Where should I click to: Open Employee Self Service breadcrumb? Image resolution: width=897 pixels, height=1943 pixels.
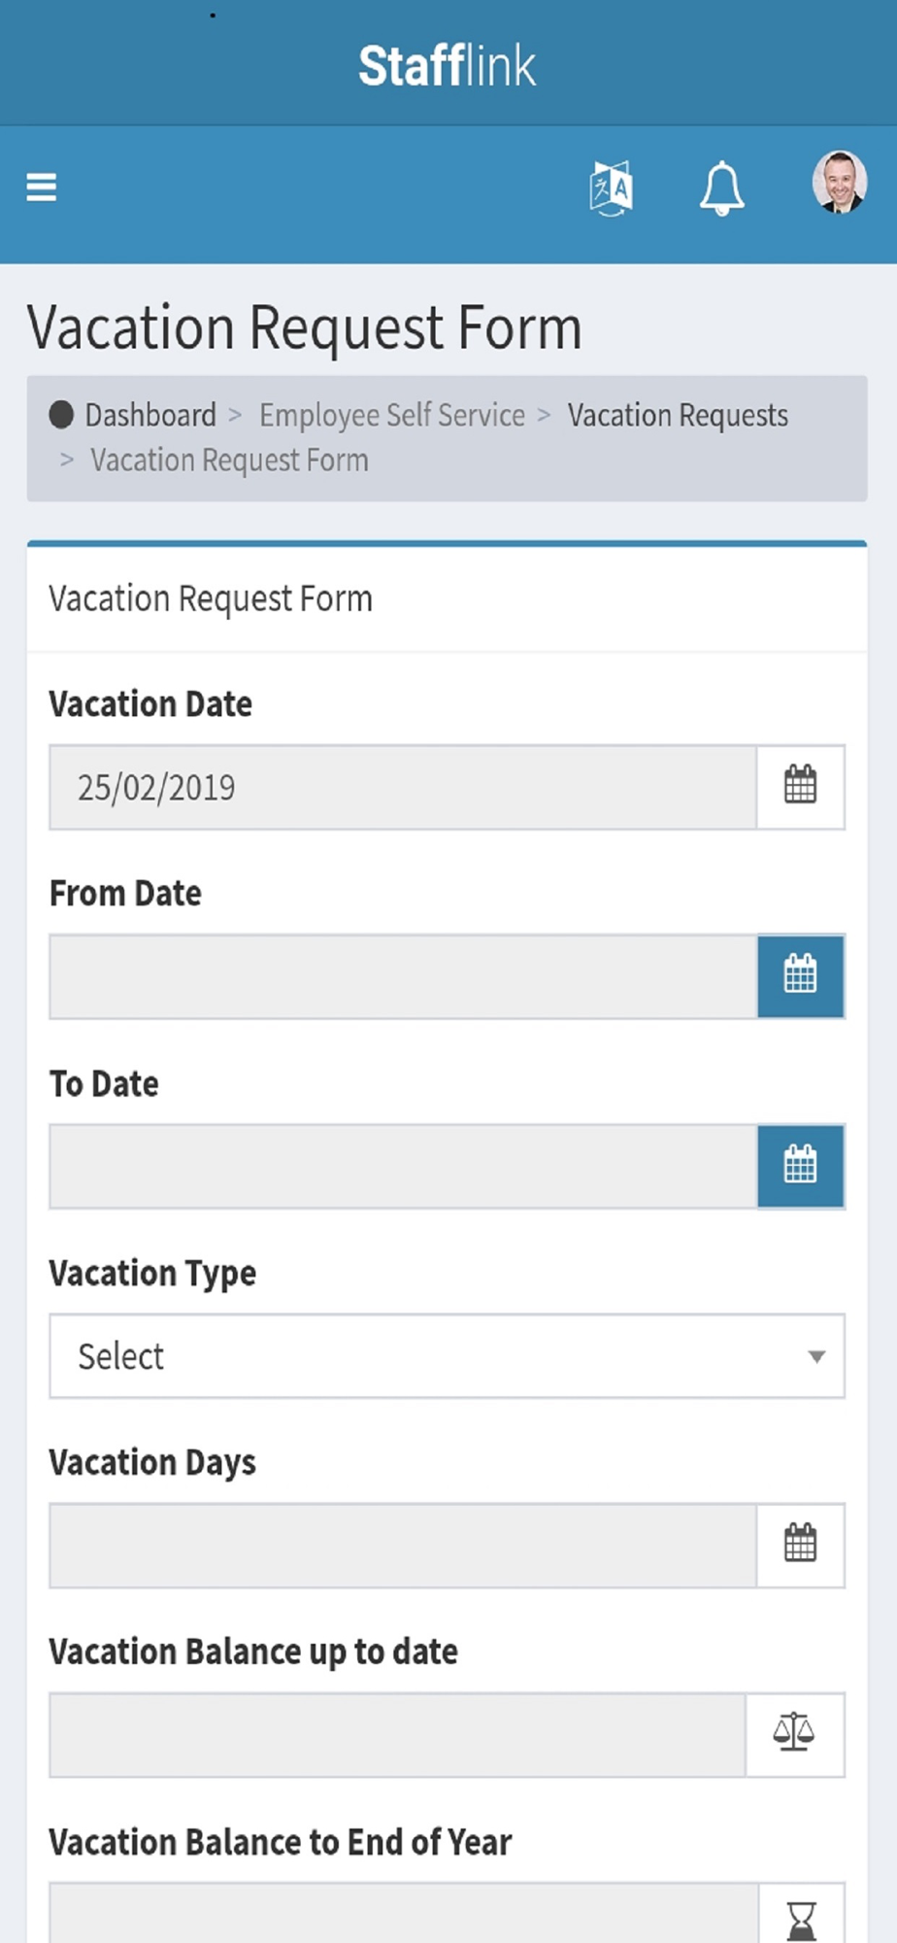[391, 415]
